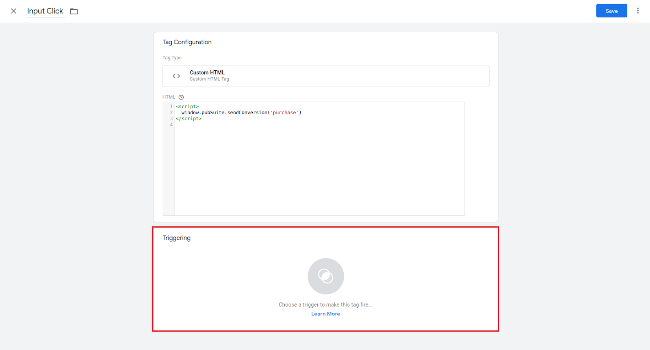The image size is (650, 350).
Task: Click the 'Custom HTML Tag' subtitle text
Action: coord(209,79)
